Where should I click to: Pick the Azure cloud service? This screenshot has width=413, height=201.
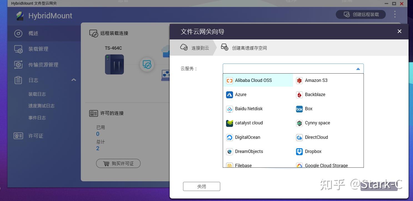pos(241,94)
